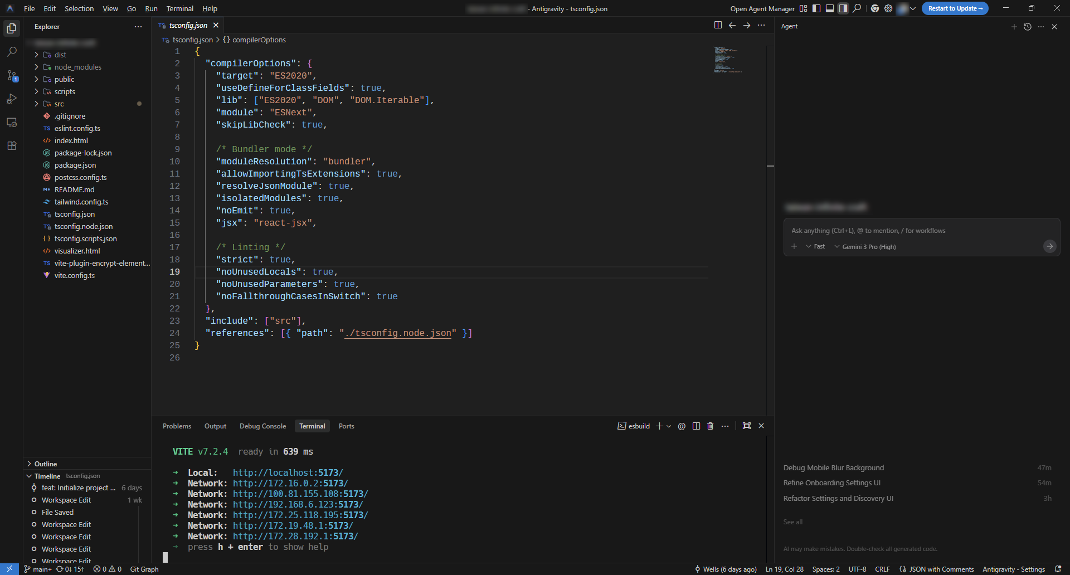This screenshot has width=1070, height=575.
Task: Click the Restart to Update button
Action: click(x=955, y=8)
